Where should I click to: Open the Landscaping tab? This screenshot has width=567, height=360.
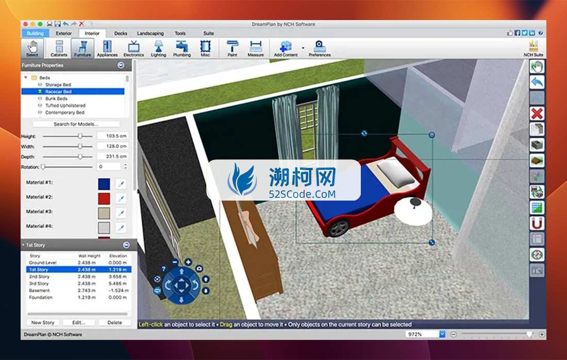coord(151,33)
